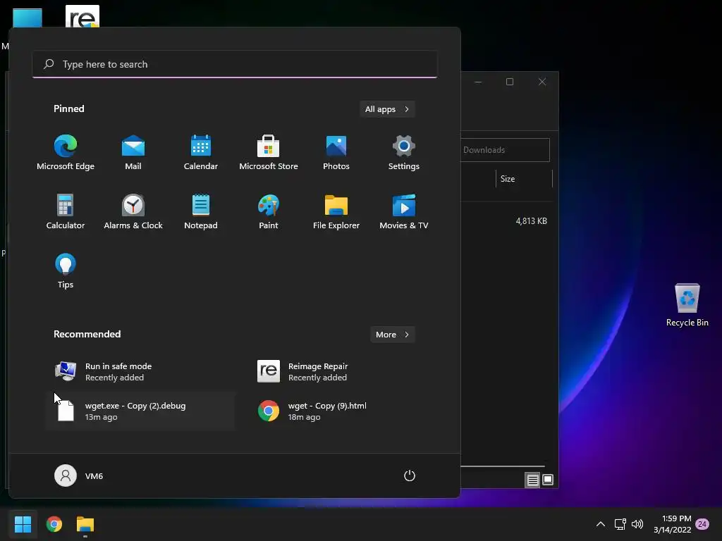Open the notification count badge
Image resolution: width=722 pixels, height=541 pixels.
[x=702, y=524]
